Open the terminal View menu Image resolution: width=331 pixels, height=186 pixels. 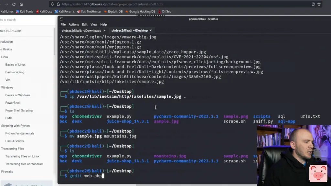click(x=94, y=25)
